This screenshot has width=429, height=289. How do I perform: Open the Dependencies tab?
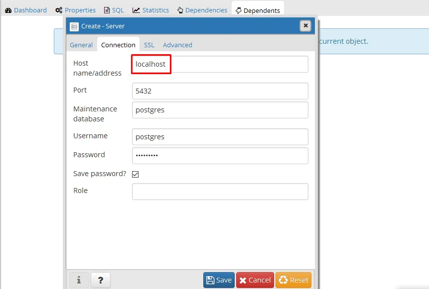click(x=202, y=10)
